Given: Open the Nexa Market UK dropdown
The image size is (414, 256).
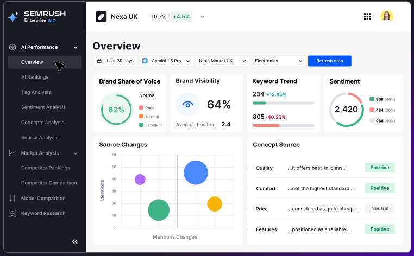Looking at the screenshot, I should pos(223,61).
